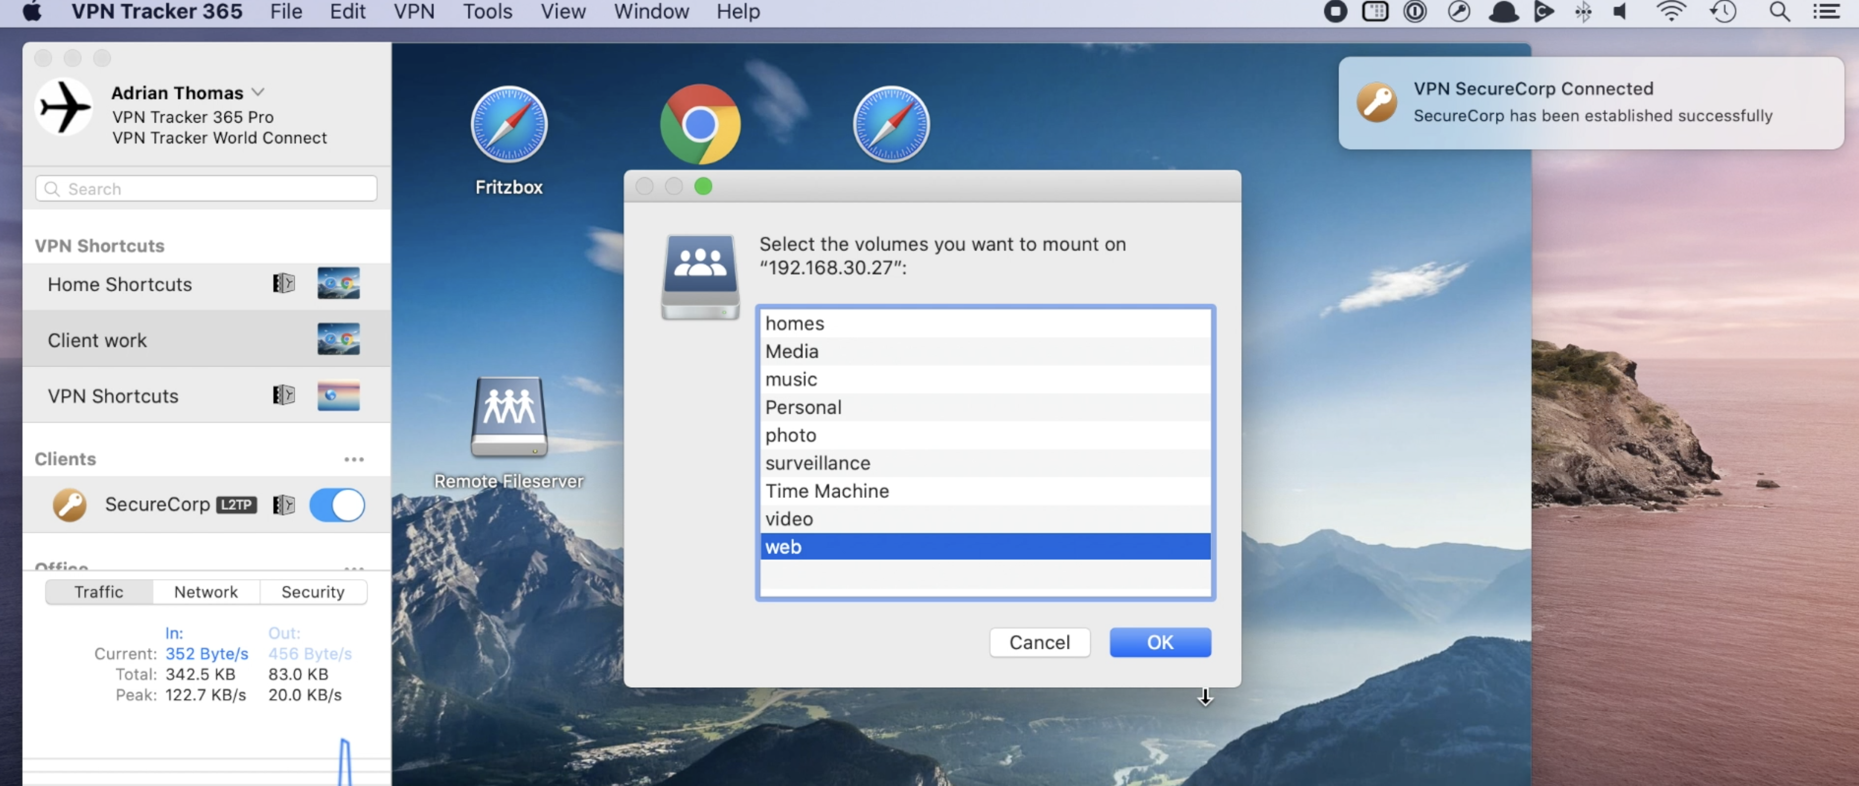Select the Media volume

click(x=985, y=351)
